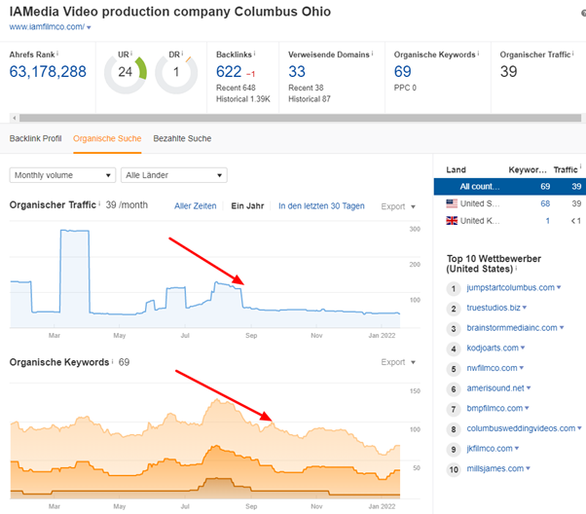Expand dropdown arrow for millsjames.com
The image size is (586, 514).
click(x=528, y=469)
